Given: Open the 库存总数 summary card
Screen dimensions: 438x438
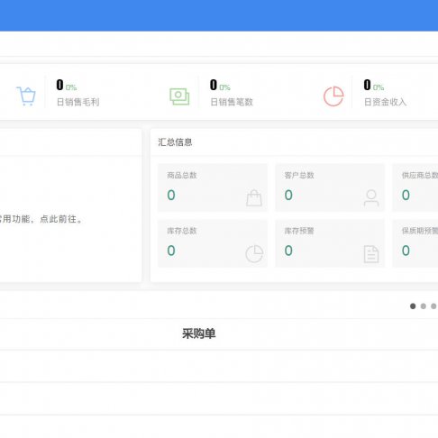Looking at the screenshot, I should (x=213, y=243).
